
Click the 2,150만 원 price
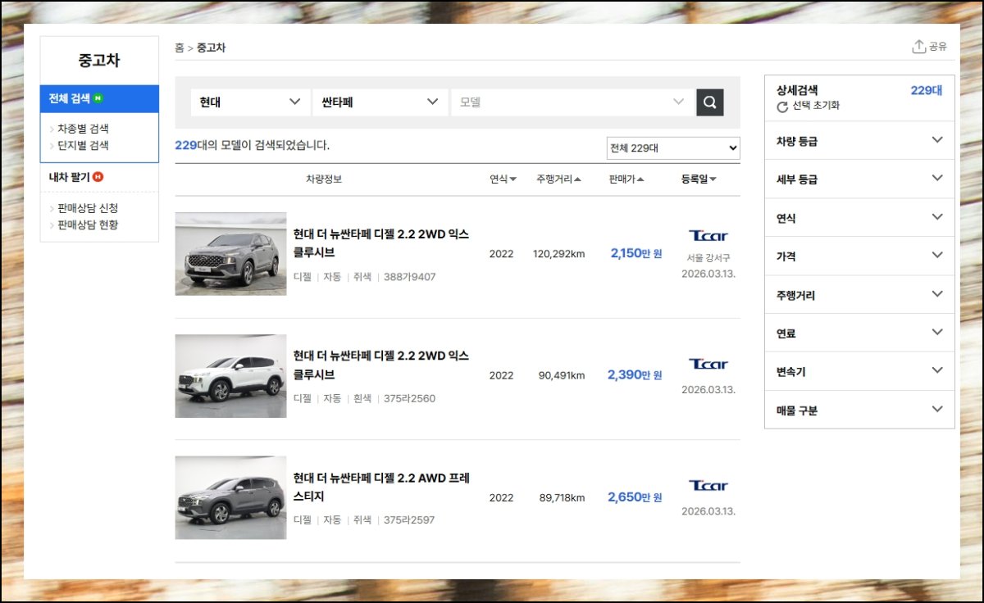[636, 253]
